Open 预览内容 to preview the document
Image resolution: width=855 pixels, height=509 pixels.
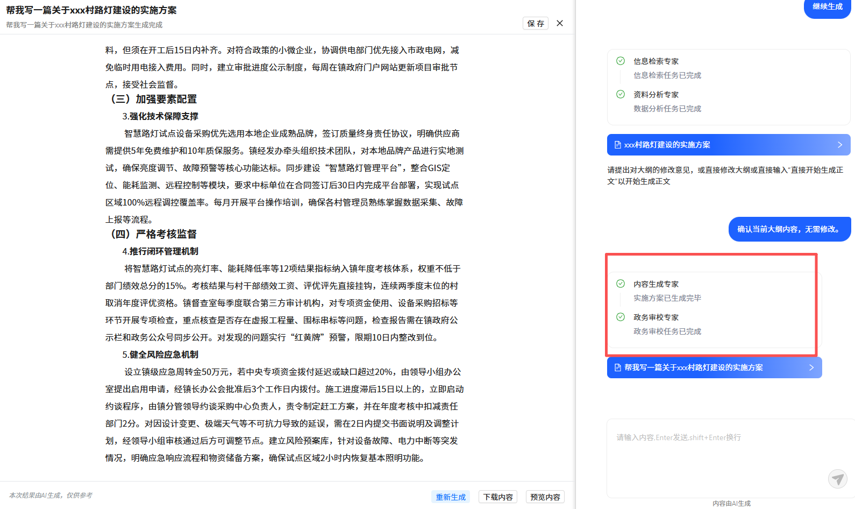pos(545,497)
